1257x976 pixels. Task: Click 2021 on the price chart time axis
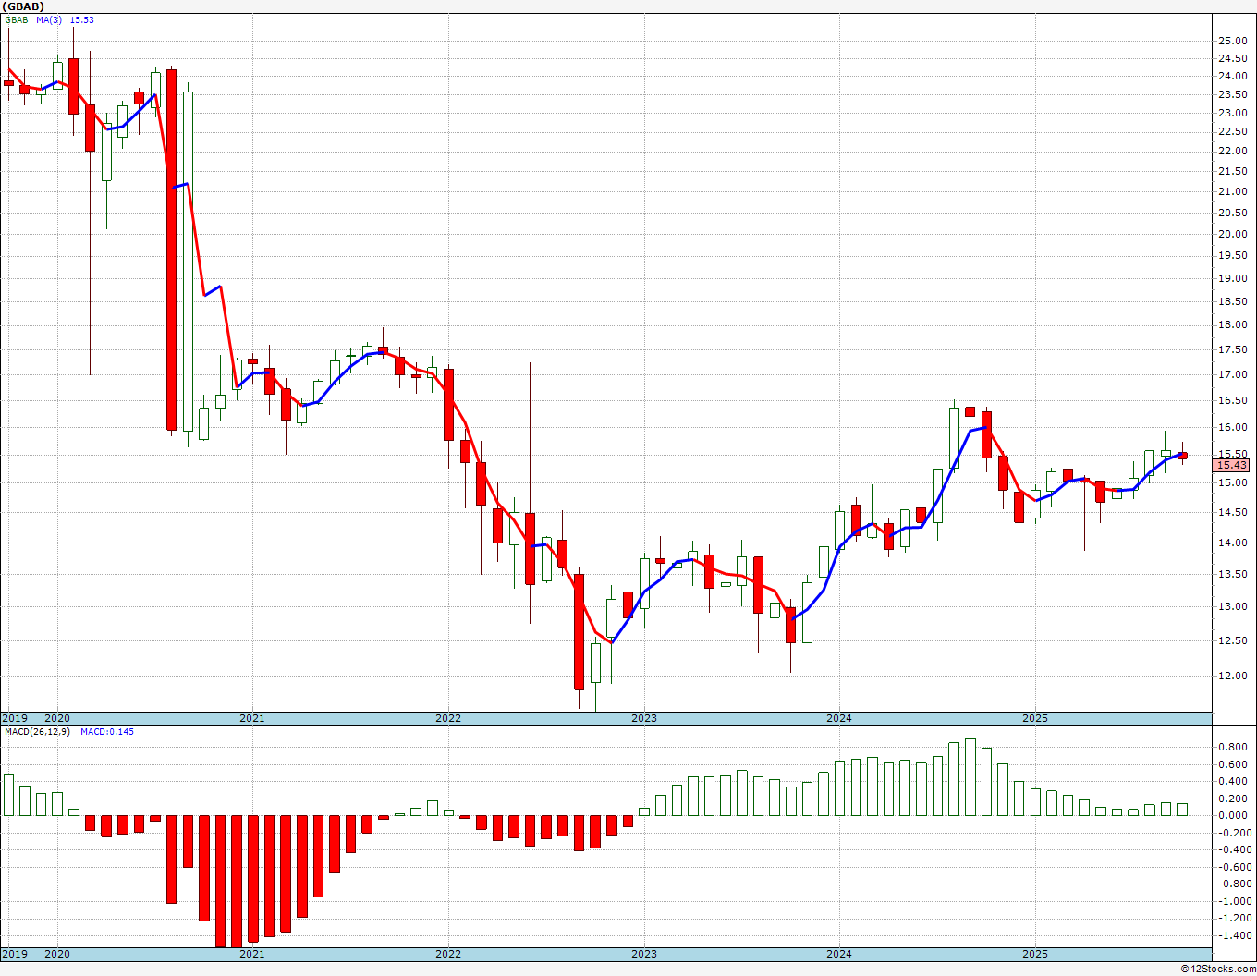(x=252, y=718)
